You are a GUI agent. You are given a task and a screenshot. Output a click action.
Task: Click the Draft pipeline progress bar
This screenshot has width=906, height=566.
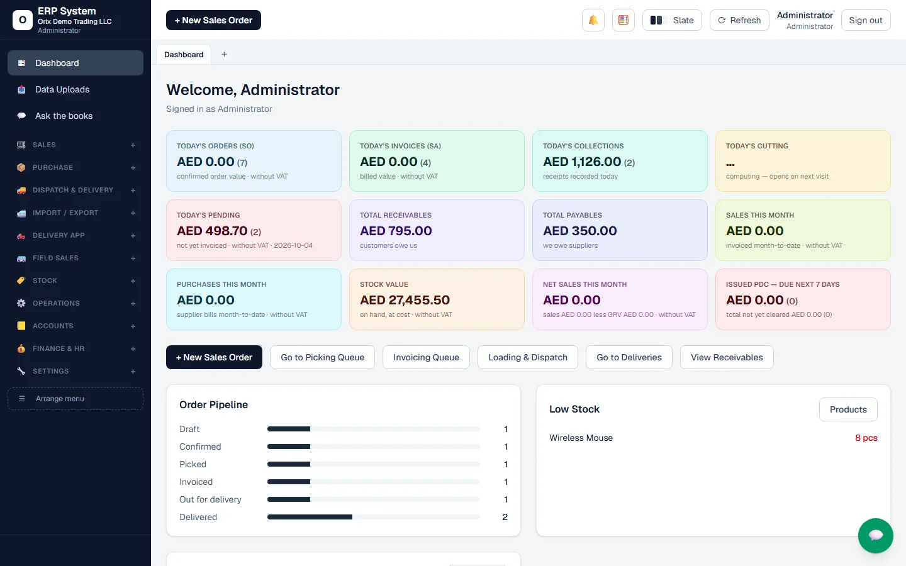[x=374, y=429]
